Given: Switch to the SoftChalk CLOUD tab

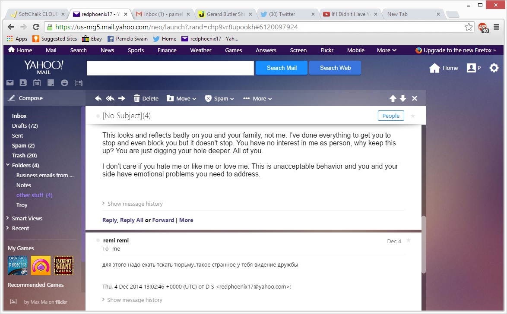Looking at the screenshot, I should pyautogui.click(x=38, y=14).
